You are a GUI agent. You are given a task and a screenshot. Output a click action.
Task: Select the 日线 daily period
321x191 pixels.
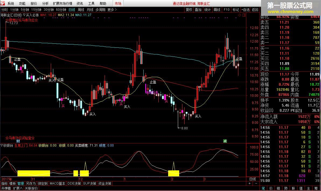pyautogui.click(x=72, y=10)
